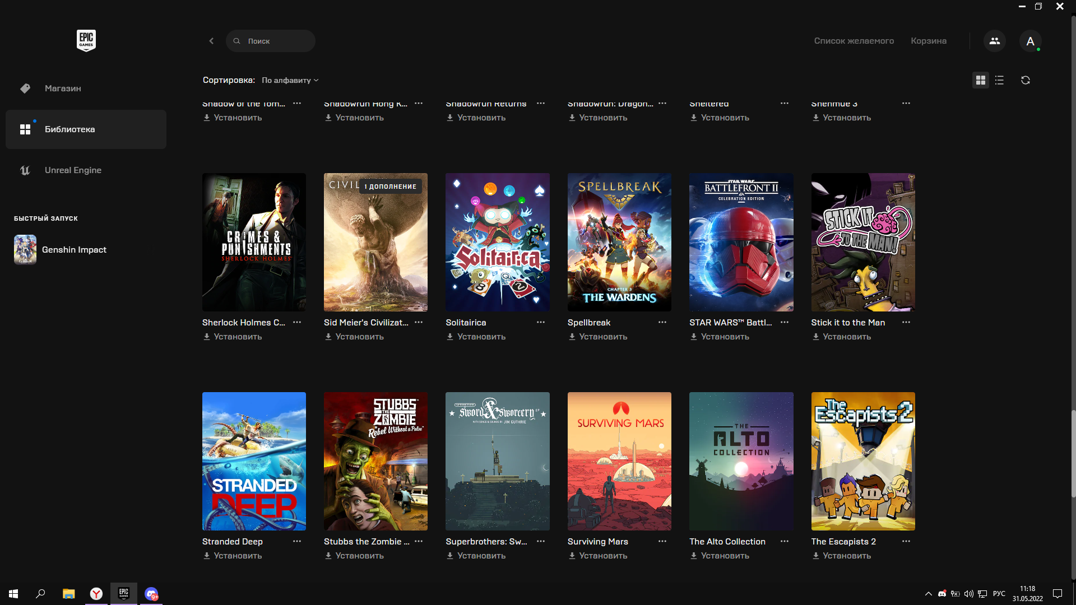The width and height of the screenshot is (1076, 605).
Task: Open the account profile avatar A
Action: (x=1030, y=41)
